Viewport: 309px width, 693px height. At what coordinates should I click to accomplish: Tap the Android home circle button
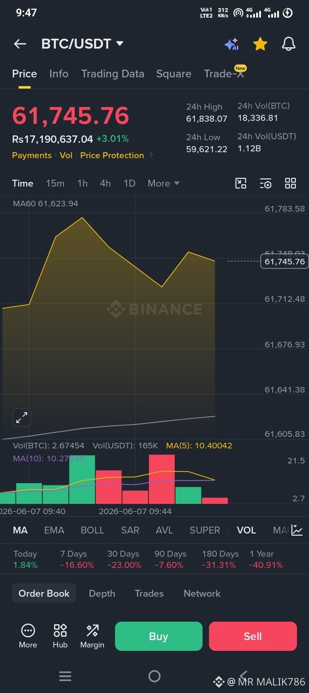pyautogui.click(x=154, y=676)
